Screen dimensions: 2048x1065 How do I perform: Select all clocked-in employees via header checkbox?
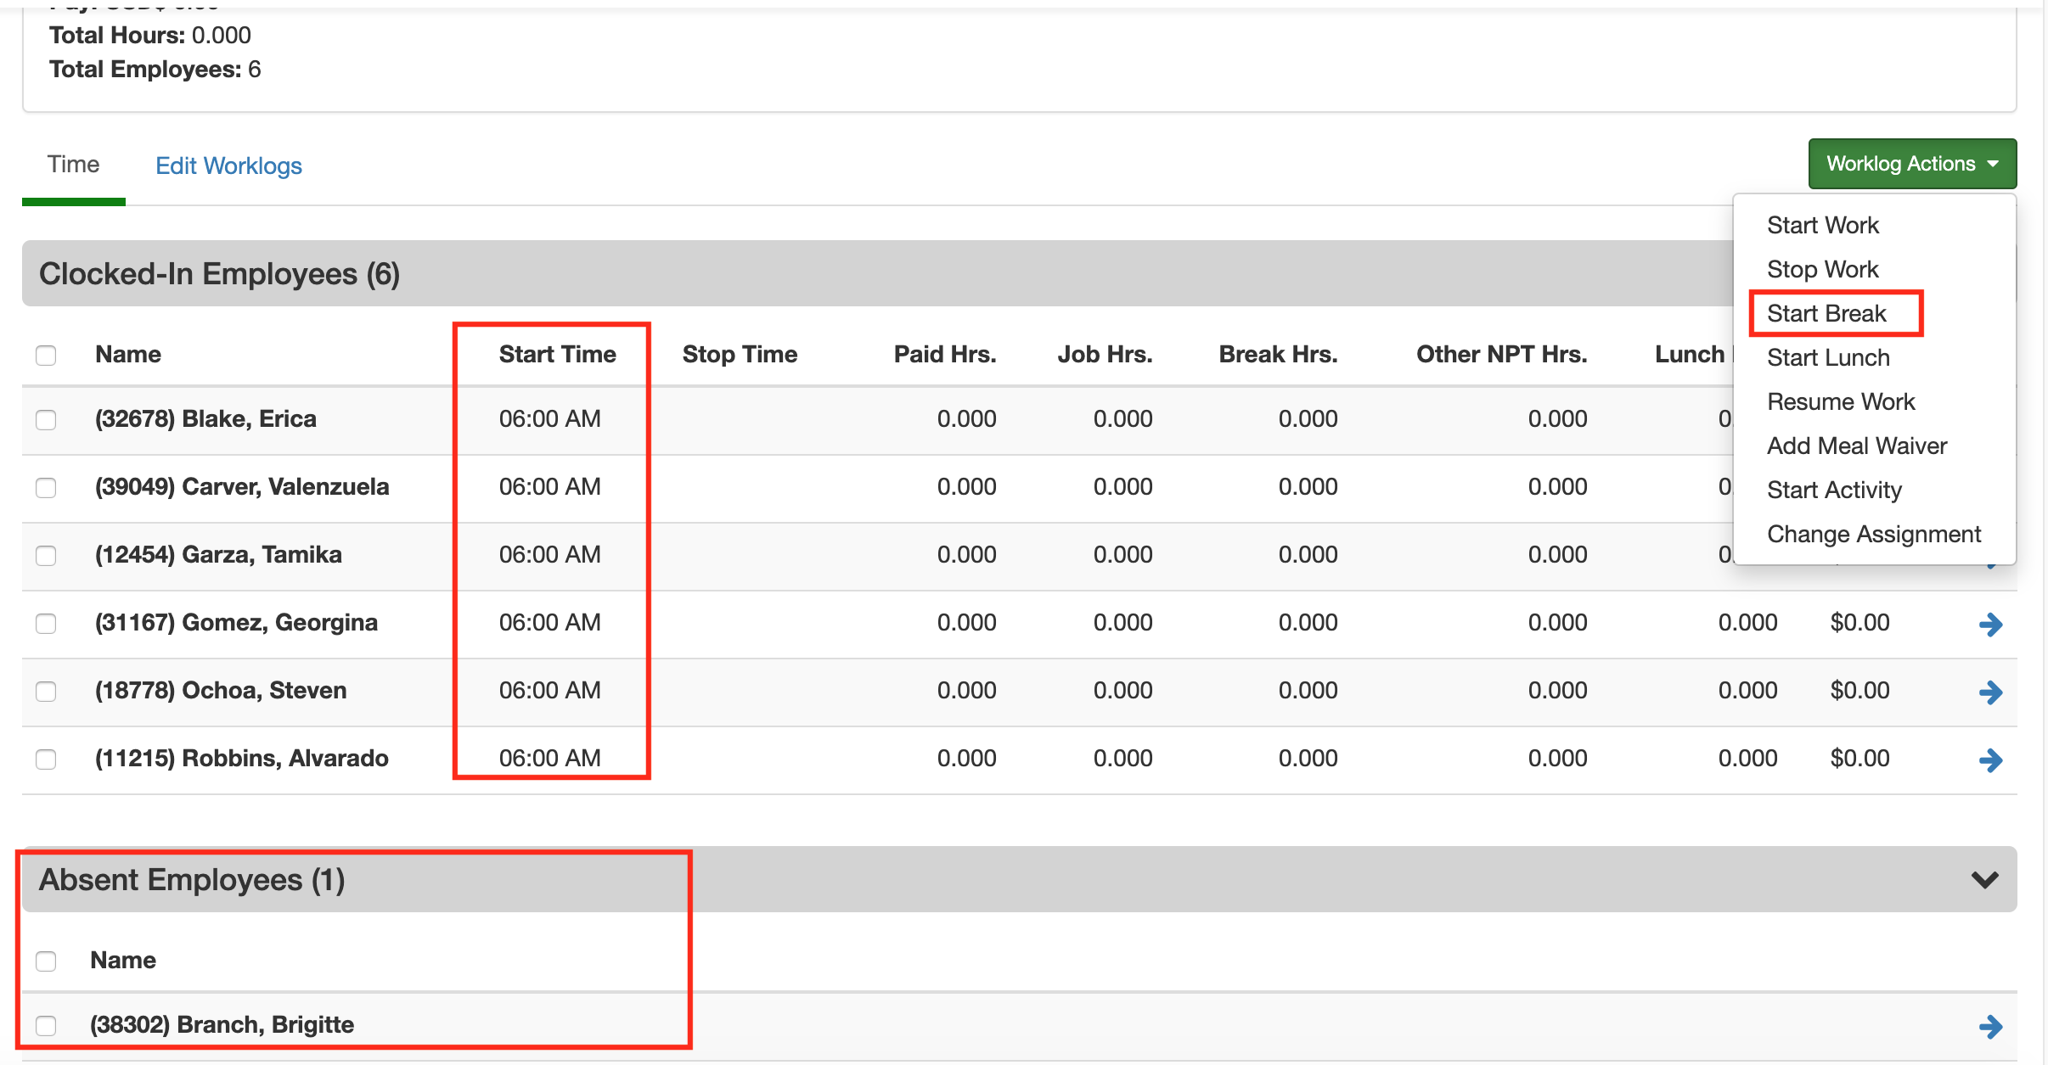(46, 355)
